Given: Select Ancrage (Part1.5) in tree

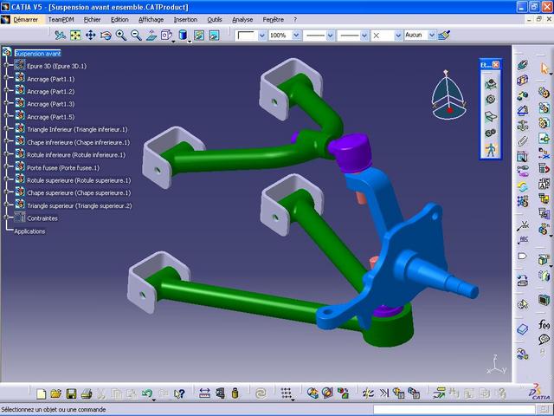Looking at the screenshot, I should coord(50,117).
